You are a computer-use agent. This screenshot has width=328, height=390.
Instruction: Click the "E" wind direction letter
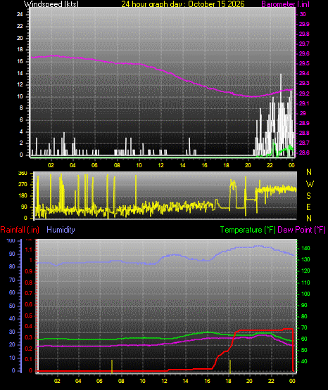point(308,207)
